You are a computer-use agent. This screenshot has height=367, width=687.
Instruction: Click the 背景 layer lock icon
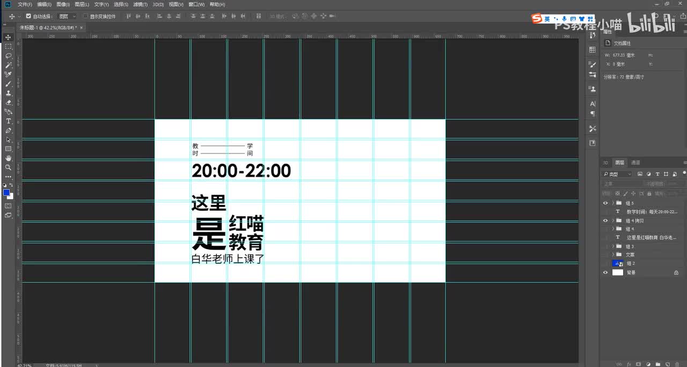(x=676, y=273)
